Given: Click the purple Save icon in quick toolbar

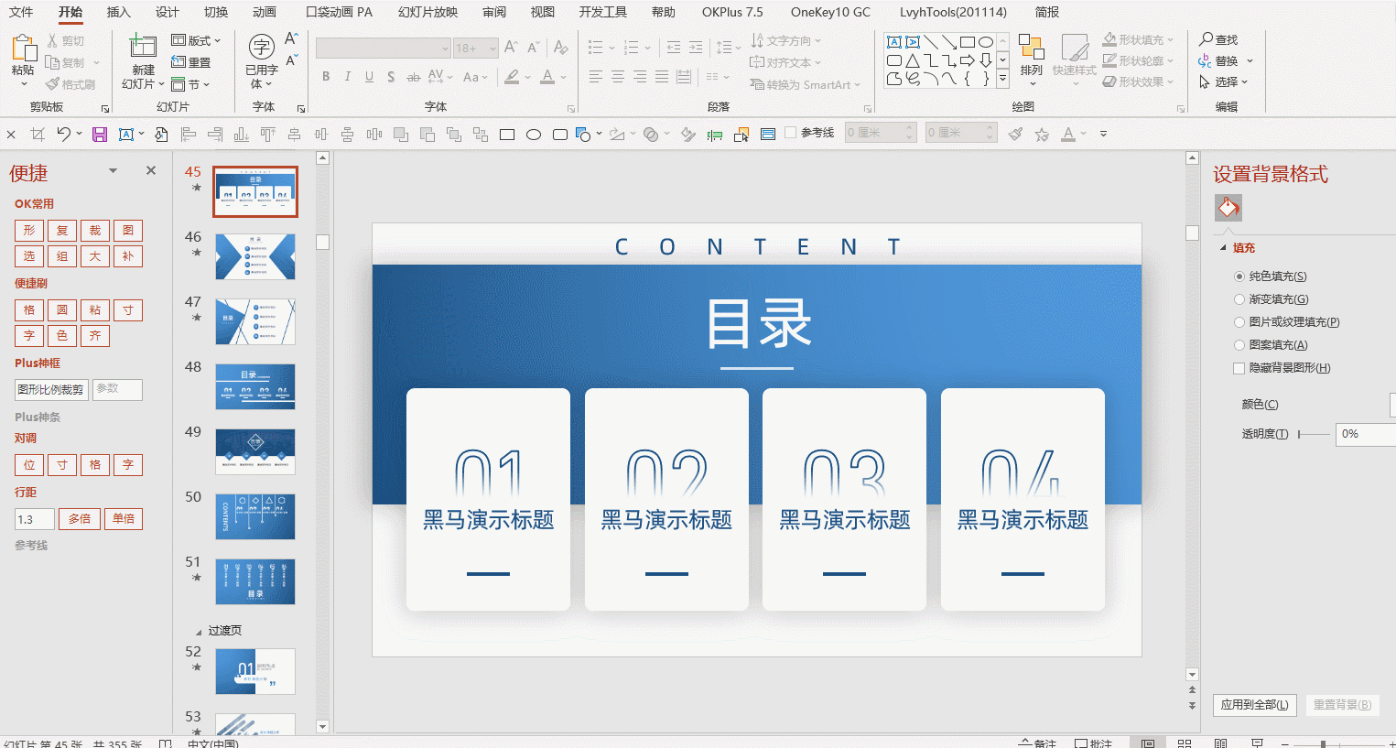Looking at the screenshot, I should click(x=100, y=135).
